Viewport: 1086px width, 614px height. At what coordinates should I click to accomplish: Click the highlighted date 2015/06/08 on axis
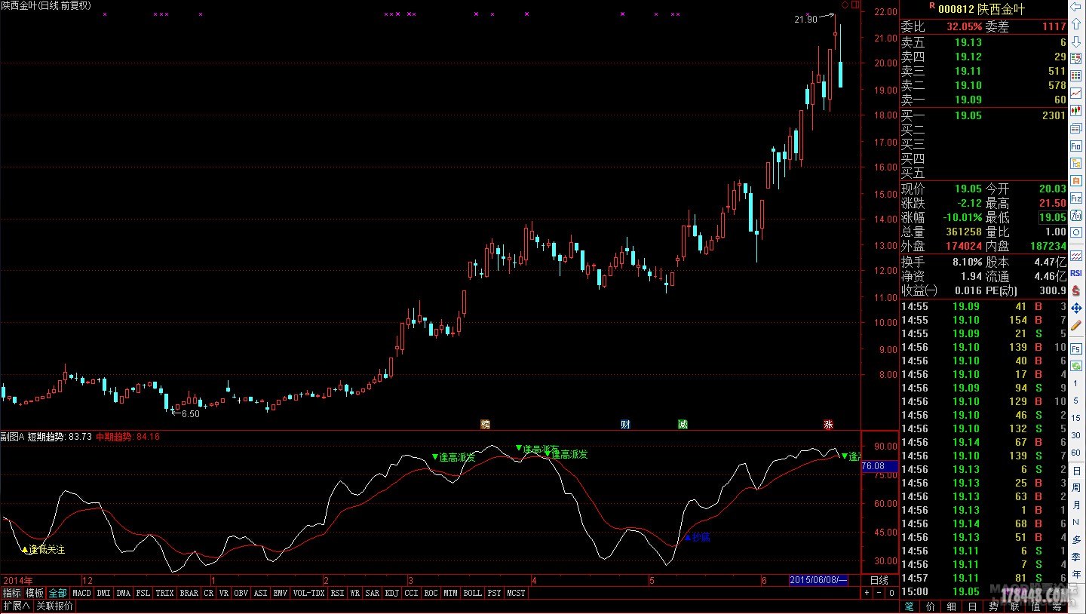819,580
